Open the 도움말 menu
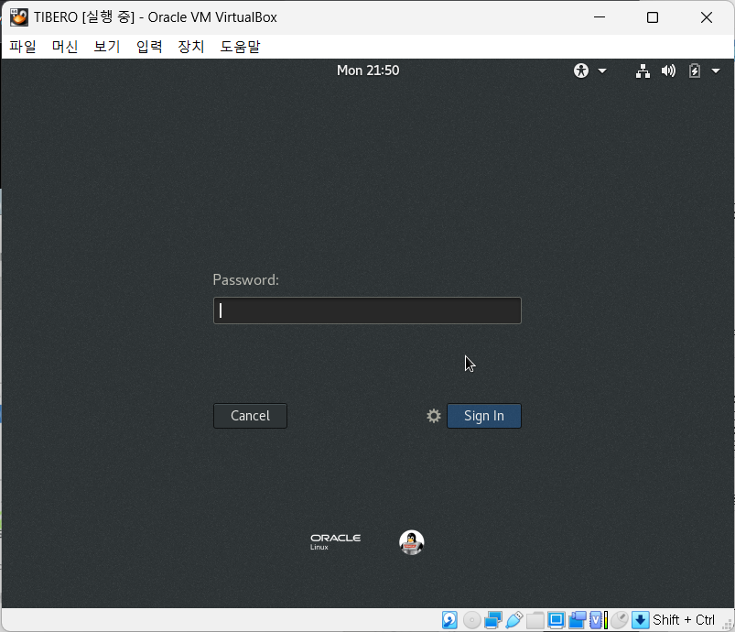This screenshot has width=735, height=632. [240, 47]
